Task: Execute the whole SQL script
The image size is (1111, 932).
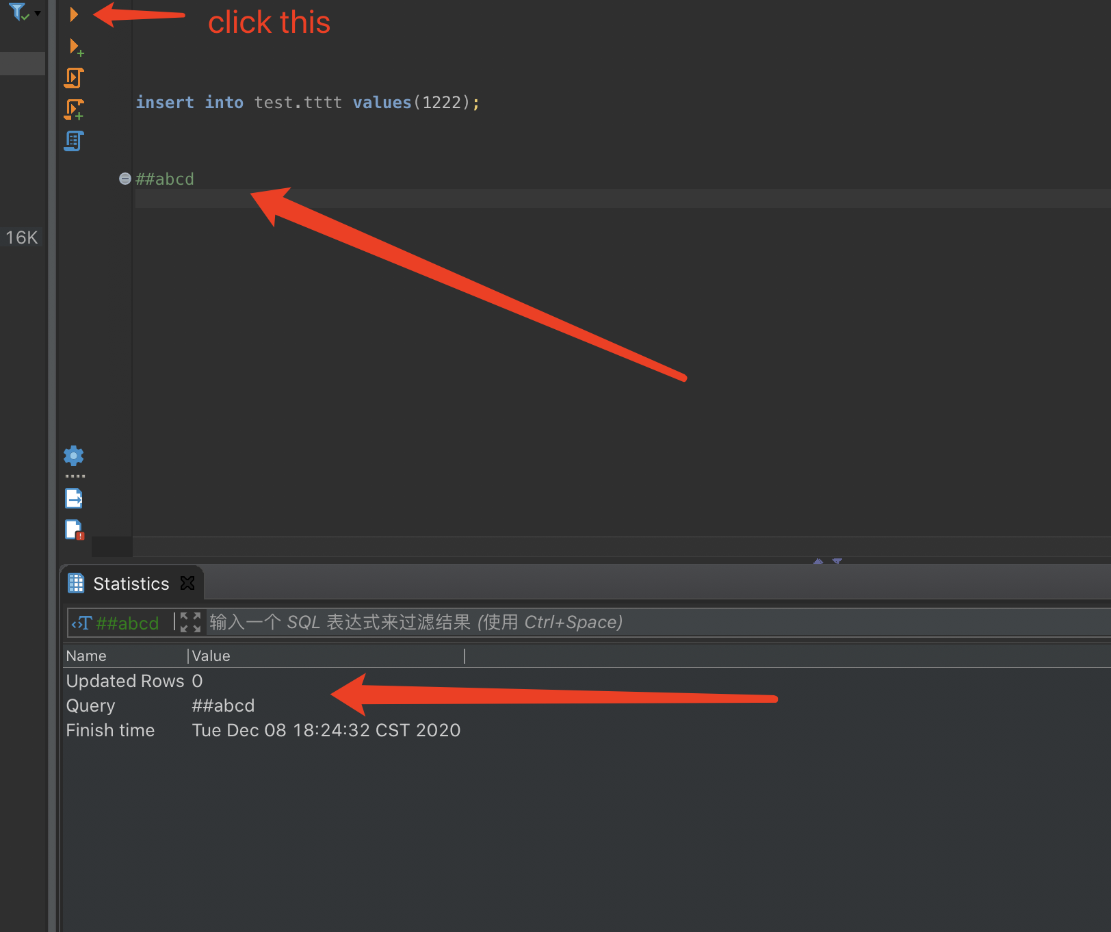Action: (x=74, y=77)
